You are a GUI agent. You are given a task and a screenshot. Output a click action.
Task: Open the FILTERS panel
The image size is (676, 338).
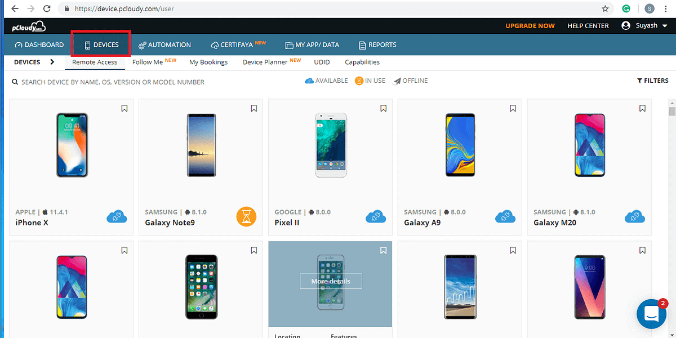(653, 81)
